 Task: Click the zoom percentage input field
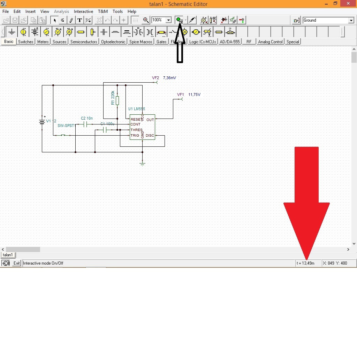pyautogui.click(x=159, y=20)
